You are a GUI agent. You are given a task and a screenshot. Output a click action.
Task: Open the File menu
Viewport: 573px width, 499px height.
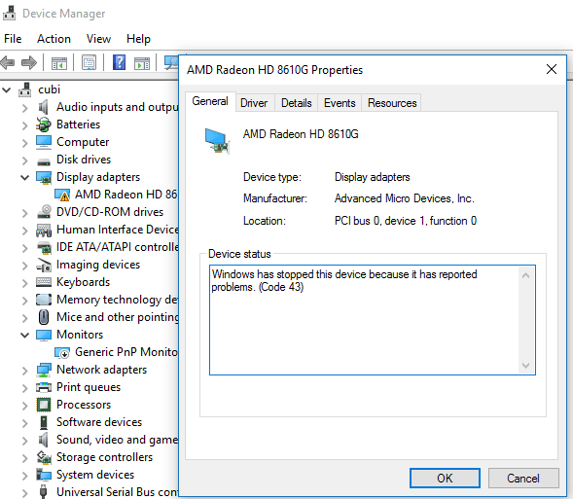point(13,39)
